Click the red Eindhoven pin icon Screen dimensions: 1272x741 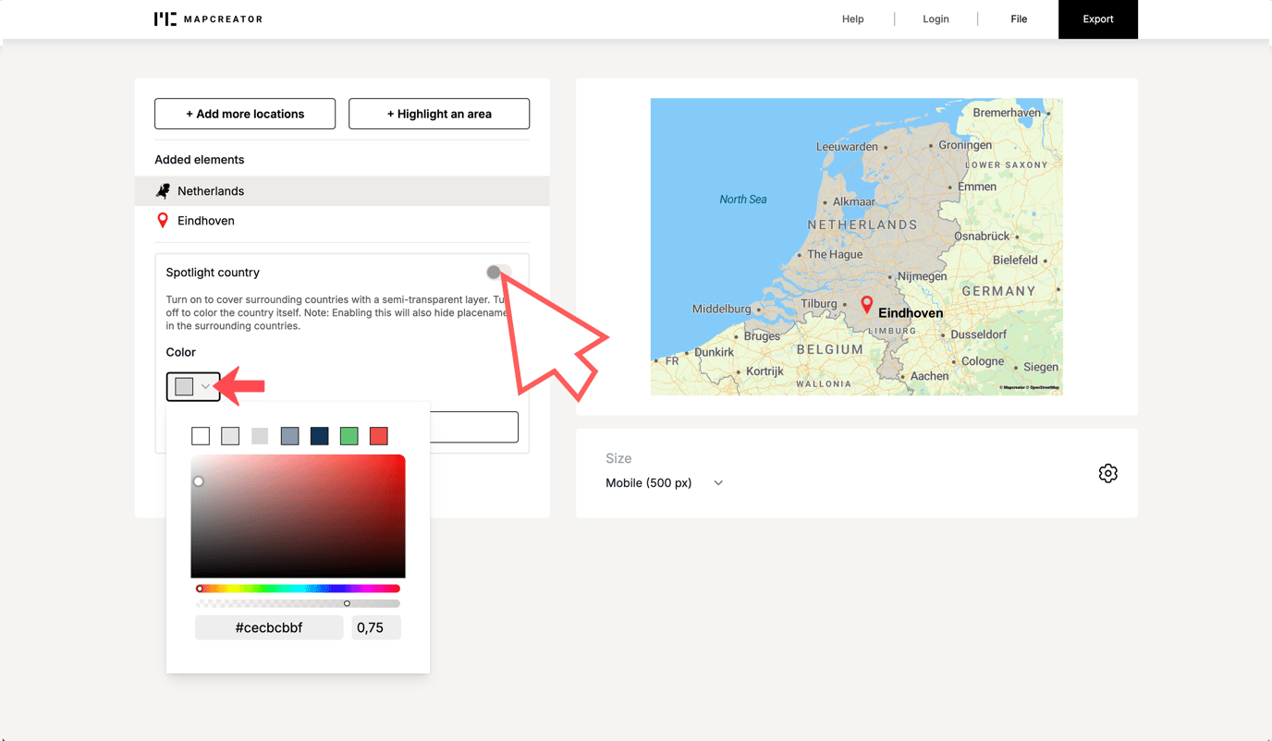click(163, 220)
